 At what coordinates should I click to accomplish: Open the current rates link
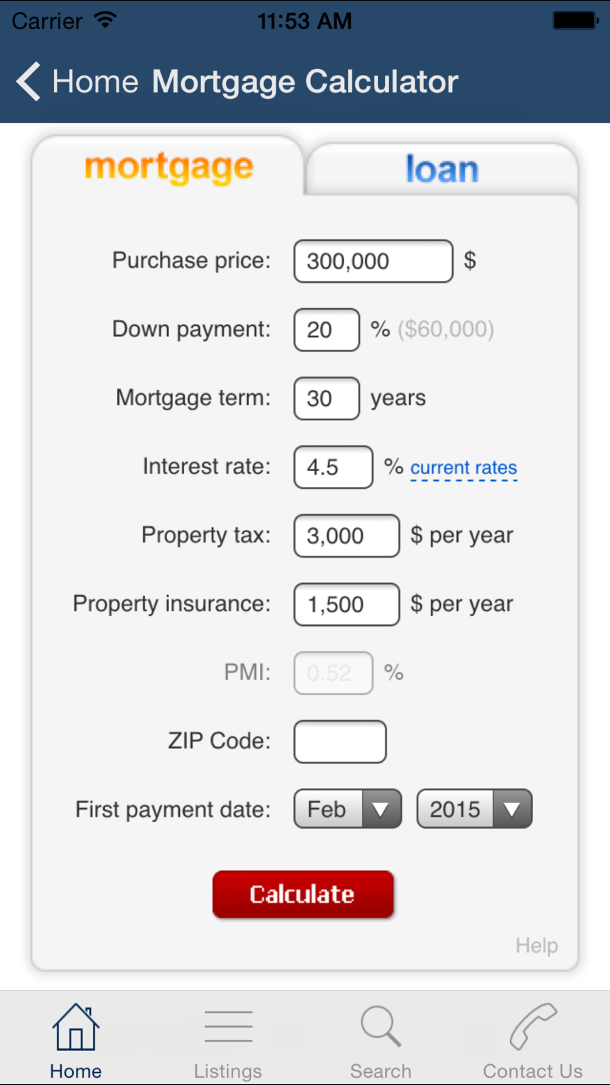(x=464, y=468)
